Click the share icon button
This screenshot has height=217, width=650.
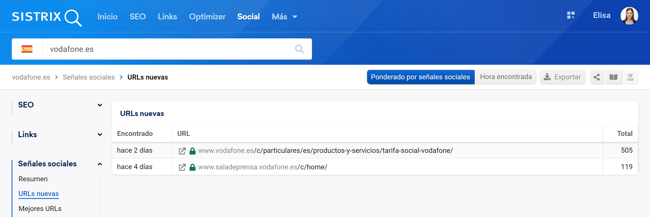pyautogui.click(x=596, y=77)
